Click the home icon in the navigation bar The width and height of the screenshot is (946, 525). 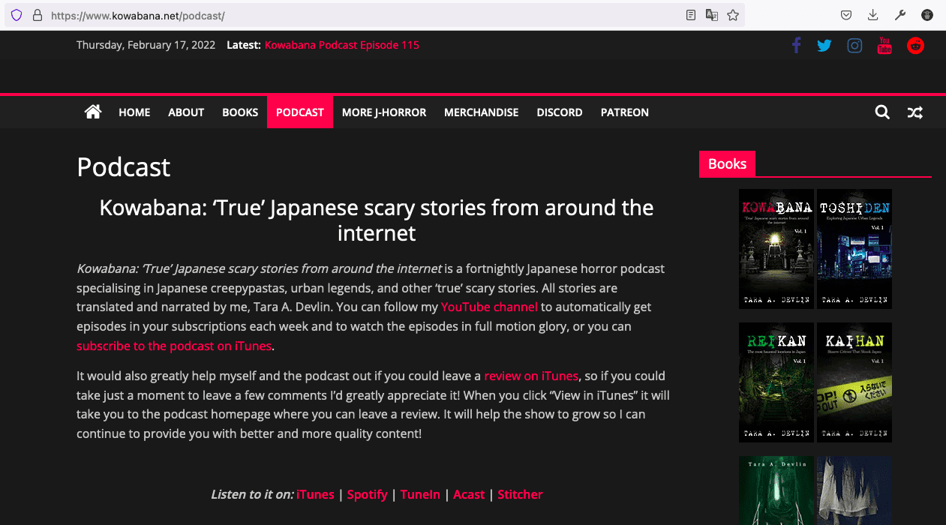click(x=93, y=112)
